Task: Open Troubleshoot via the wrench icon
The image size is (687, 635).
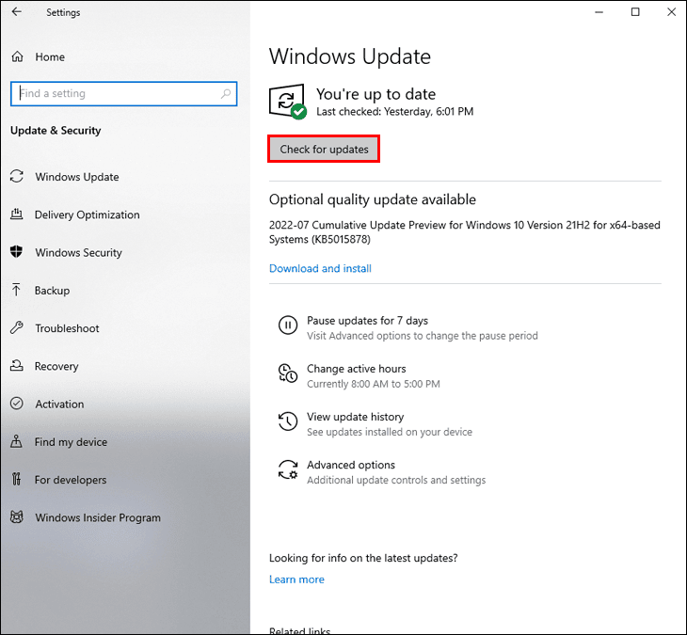Action: [17, 328]
